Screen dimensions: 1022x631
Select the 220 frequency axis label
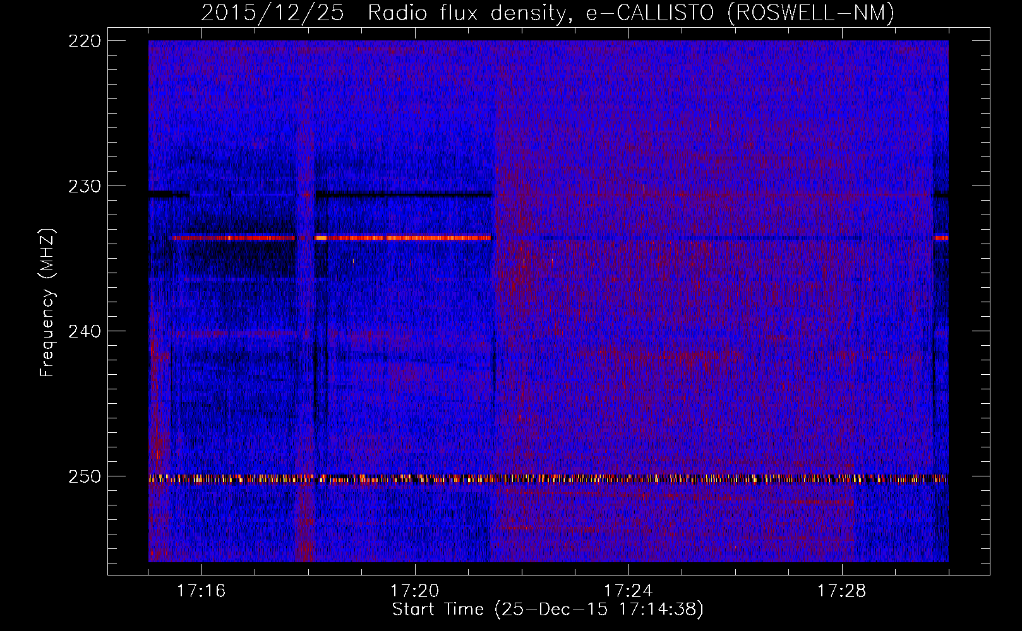84,41
